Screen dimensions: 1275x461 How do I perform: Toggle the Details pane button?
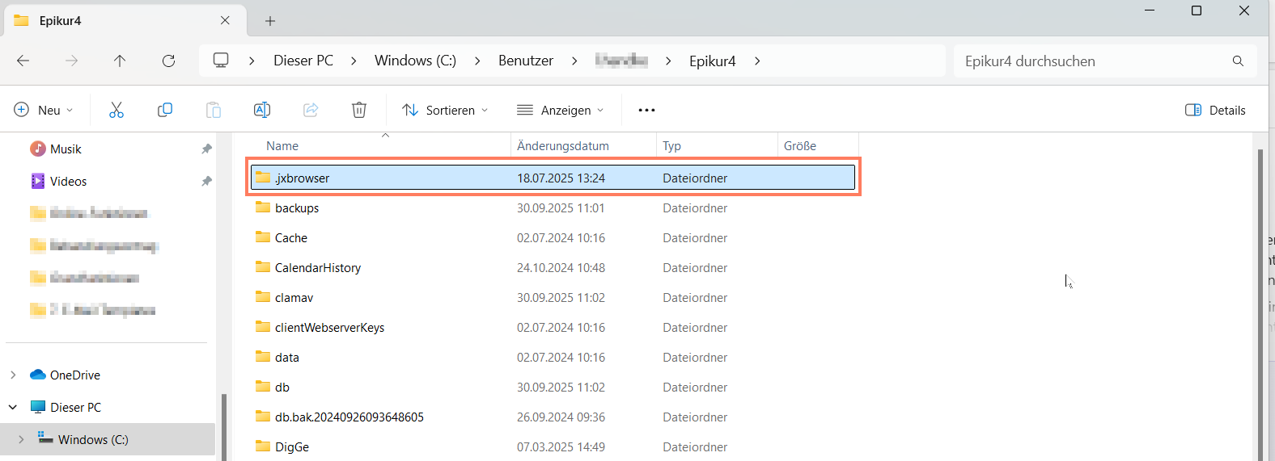click(1215, 110)
